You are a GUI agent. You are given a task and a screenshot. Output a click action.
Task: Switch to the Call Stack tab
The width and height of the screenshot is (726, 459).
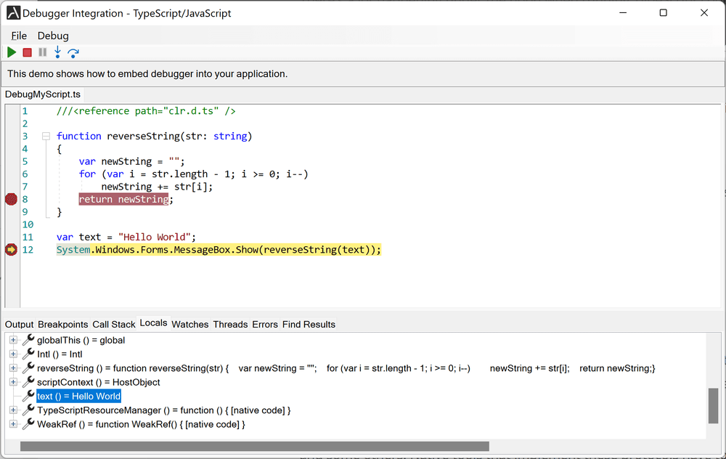tap(114, 324)
